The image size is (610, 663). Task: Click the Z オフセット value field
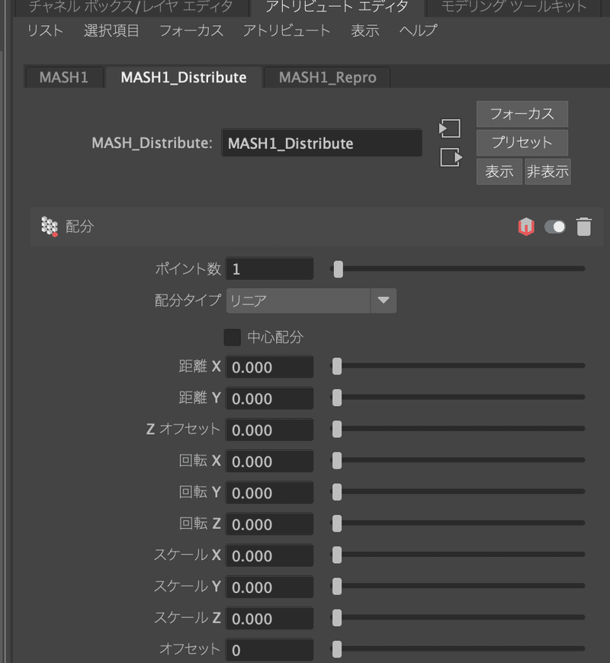click(x=270, y=430)
